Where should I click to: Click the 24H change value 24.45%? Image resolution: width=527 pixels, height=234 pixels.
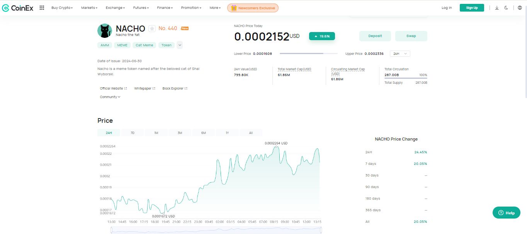tap(421, 152)
